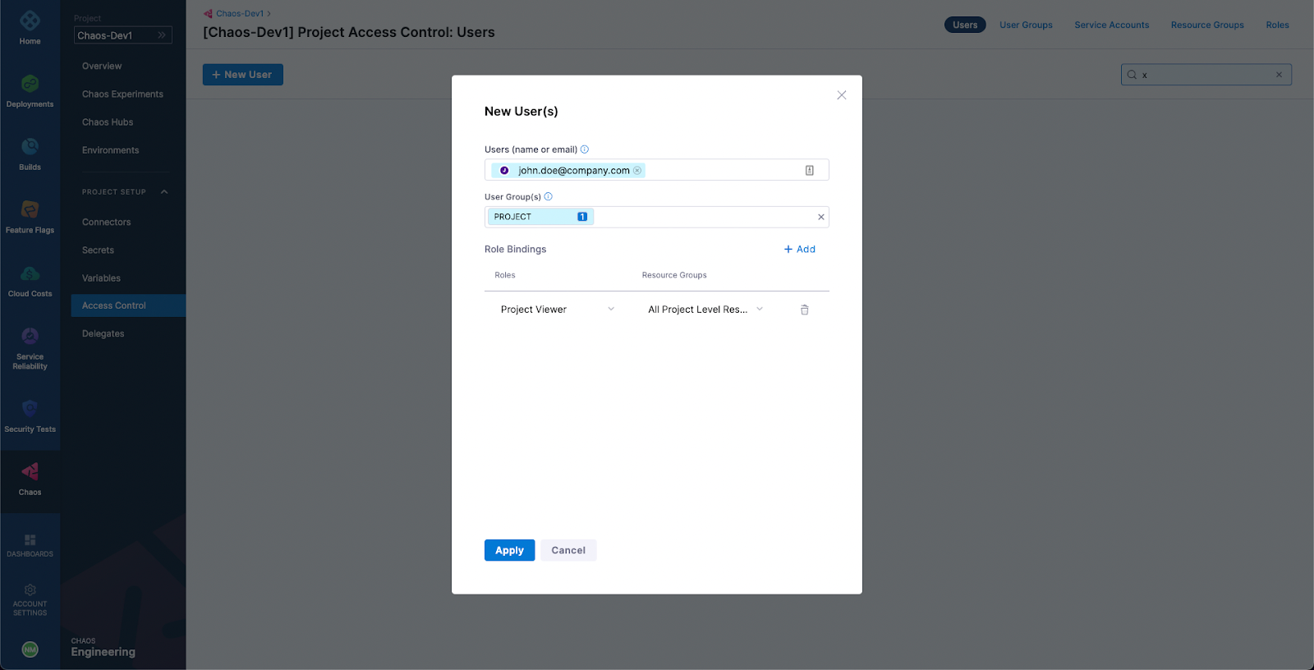The height and width of the screenshot is (670, 1314).
Task: Open the Account Settings gear icon
Action: click(30, 590)
